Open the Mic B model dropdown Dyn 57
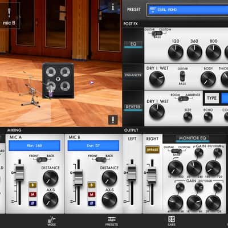Image resolution: width=228 pixels, height=228 pixels. pyautogui.click(x=93, y=145)
